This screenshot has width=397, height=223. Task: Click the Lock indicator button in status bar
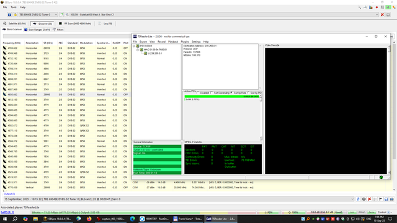pyautogui.click(x=352, y=212)
